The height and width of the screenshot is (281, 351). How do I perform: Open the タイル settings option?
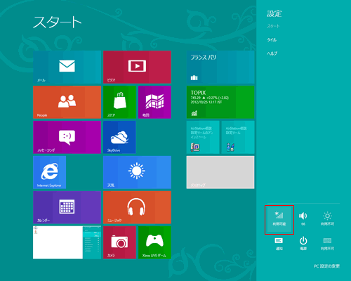pos(272,40)
